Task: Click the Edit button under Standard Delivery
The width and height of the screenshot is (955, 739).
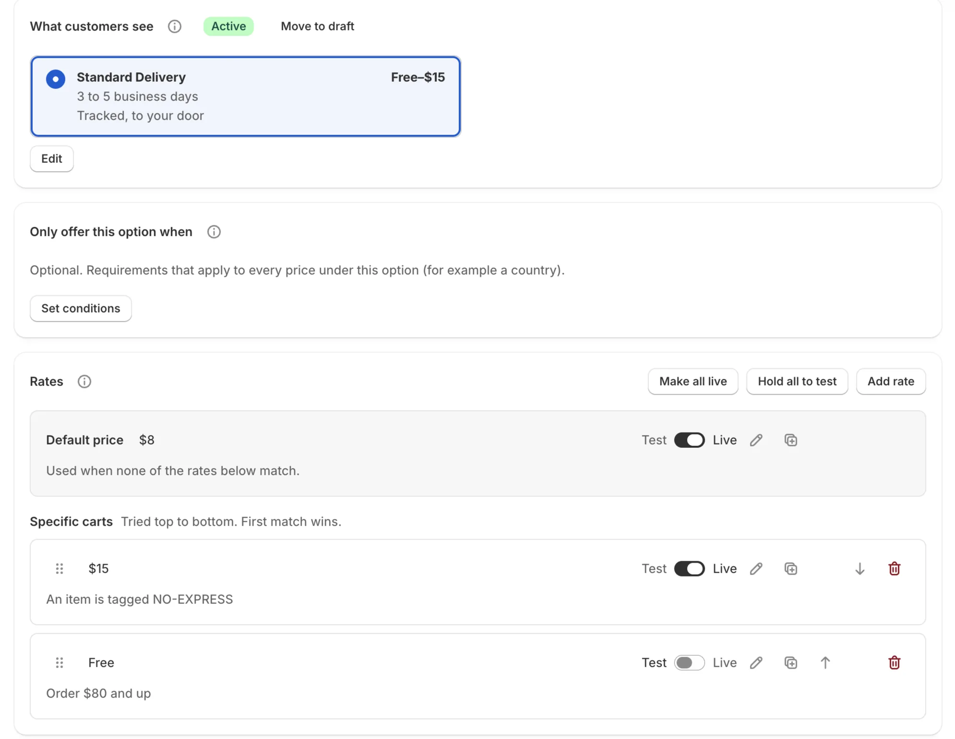Action: click(52, 159)
